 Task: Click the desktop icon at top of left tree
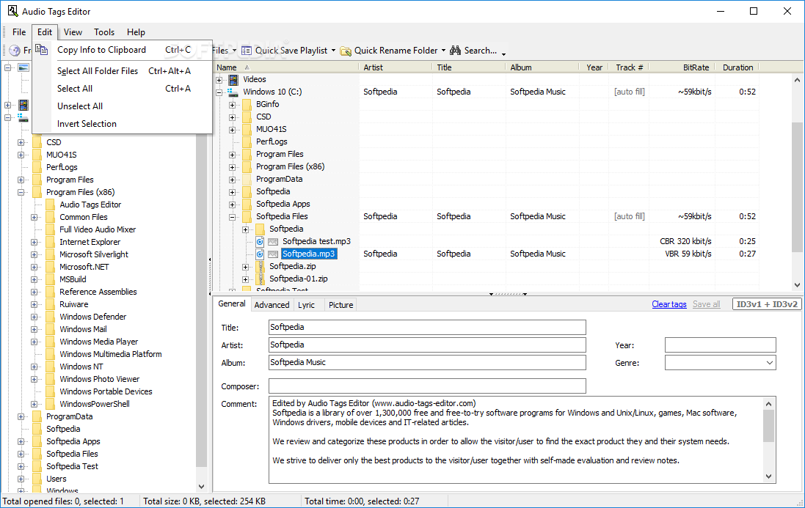point(23,67)
